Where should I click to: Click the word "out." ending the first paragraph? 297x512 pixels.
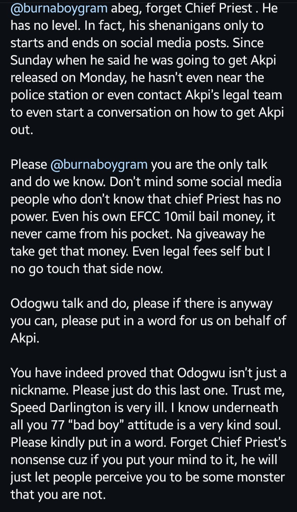(21, 129)
